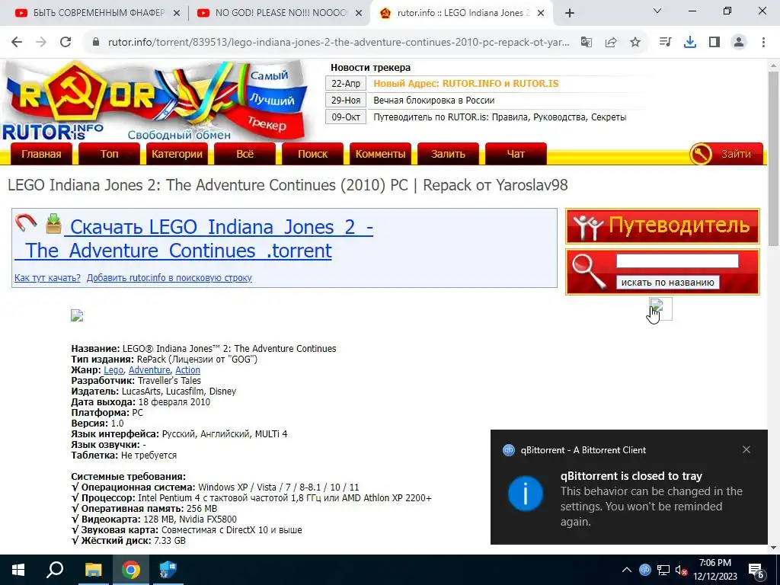Open Chrome three-dot menu
Viewport: 780px width, 585px height.
pyautogui.click(x=763, y=43)
